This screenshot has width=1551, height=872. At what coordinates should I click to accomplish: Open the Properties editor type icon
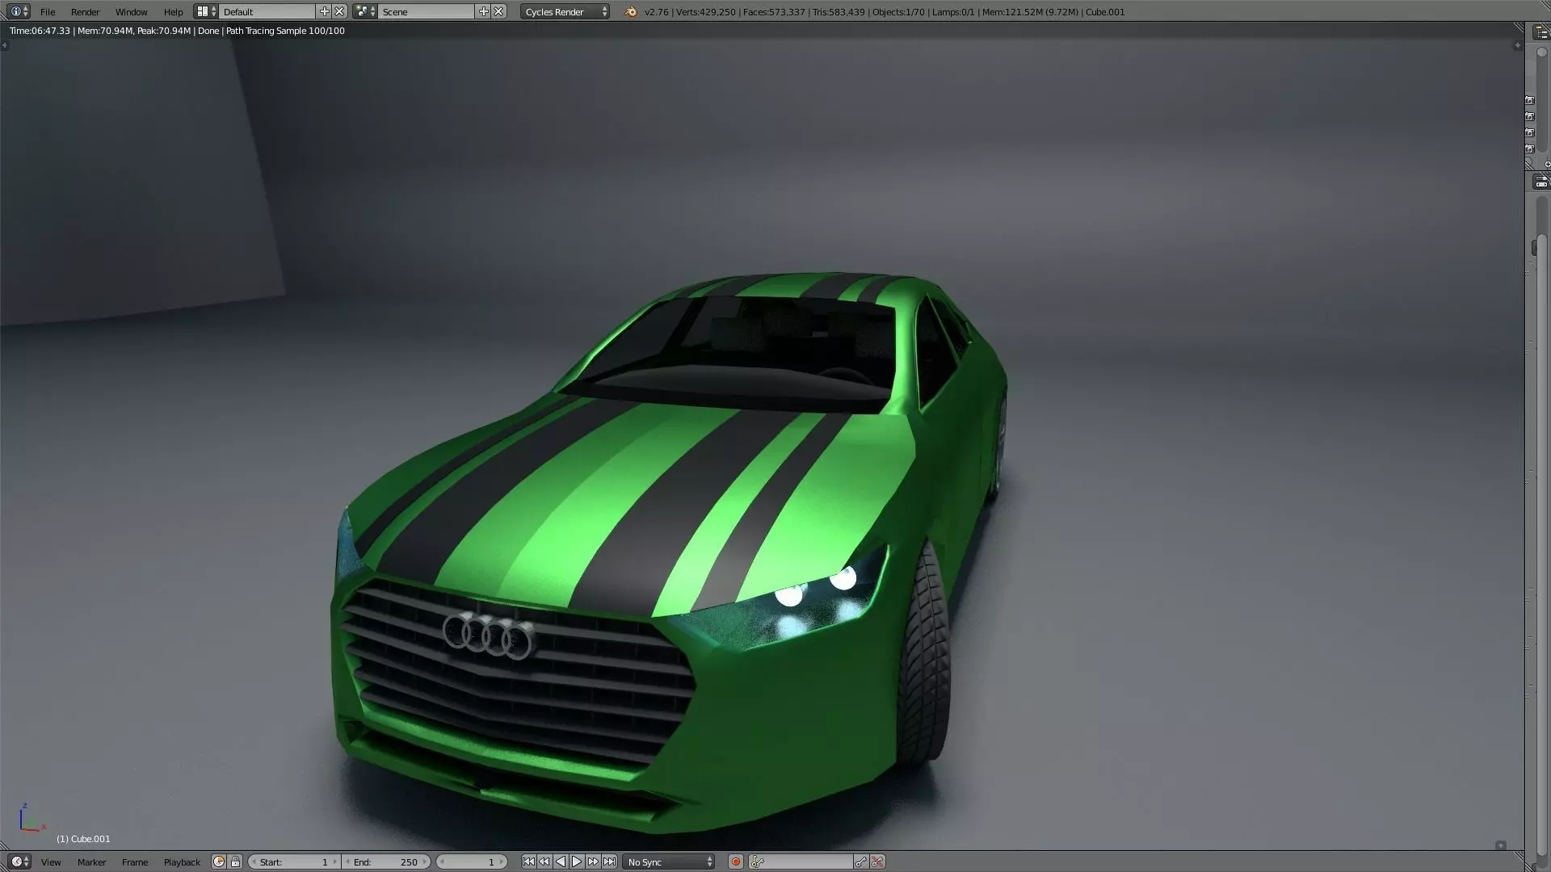[1541, 182]
